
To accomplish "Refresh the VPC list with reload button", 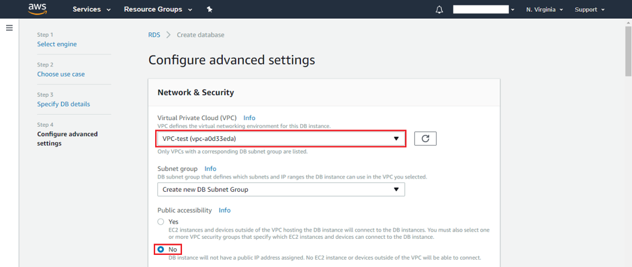I will tap(425, 139).
